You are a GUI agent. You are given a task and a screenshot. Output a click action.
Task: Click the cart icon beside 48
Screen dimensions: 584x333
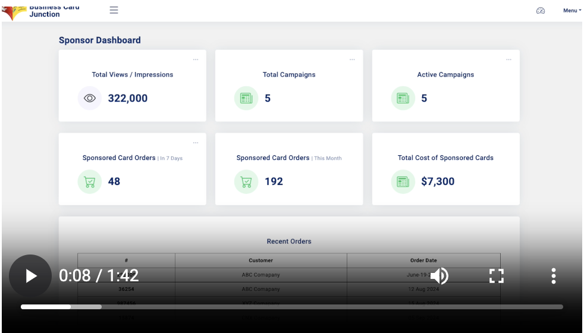click(90, 181)
